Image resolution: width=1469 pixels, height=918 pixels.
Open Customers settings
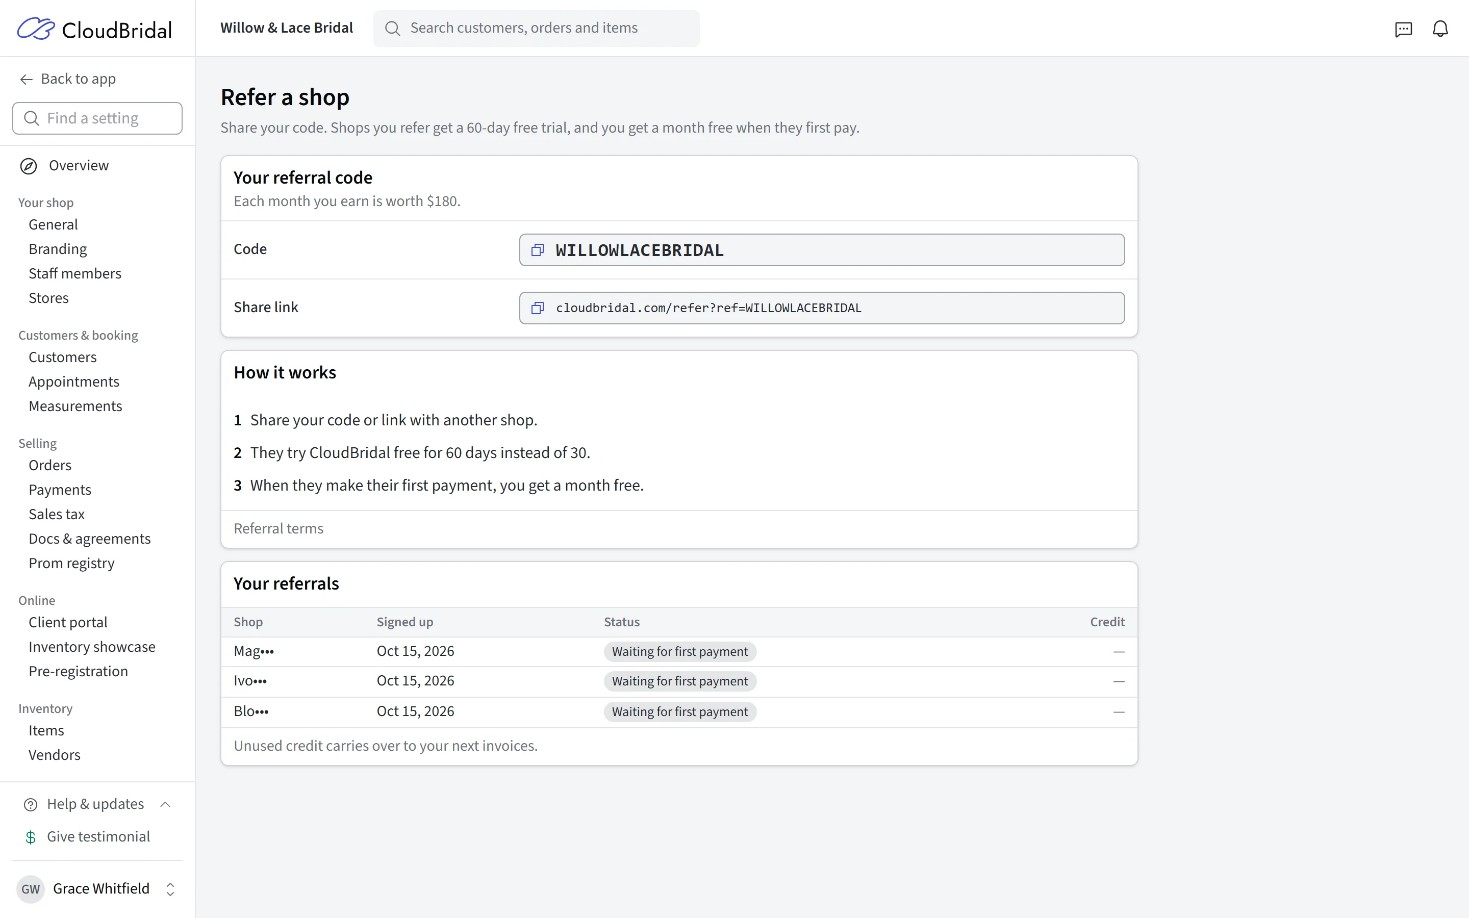(x=63, y=357)
